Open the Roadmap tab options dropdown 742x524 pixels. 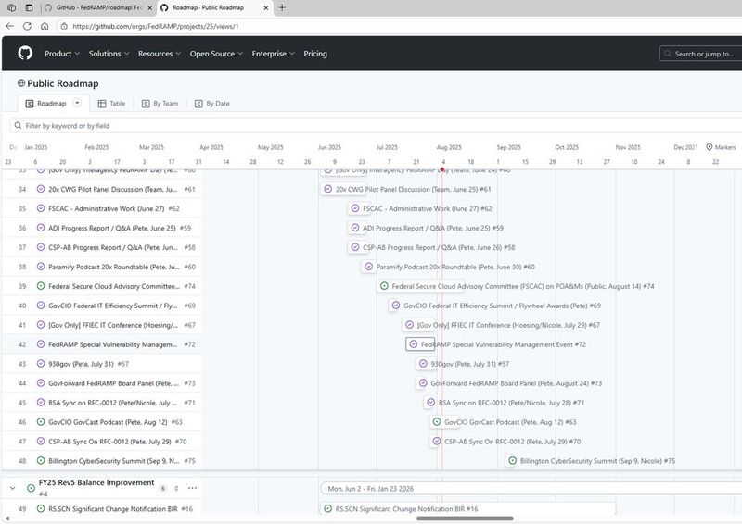point(77,103)
